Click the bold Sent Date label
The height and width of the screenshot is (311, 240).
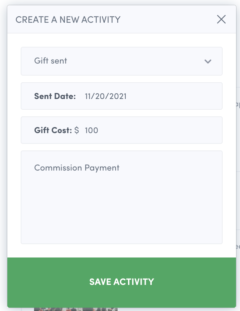pyautogui.click(x=55, y=96)
